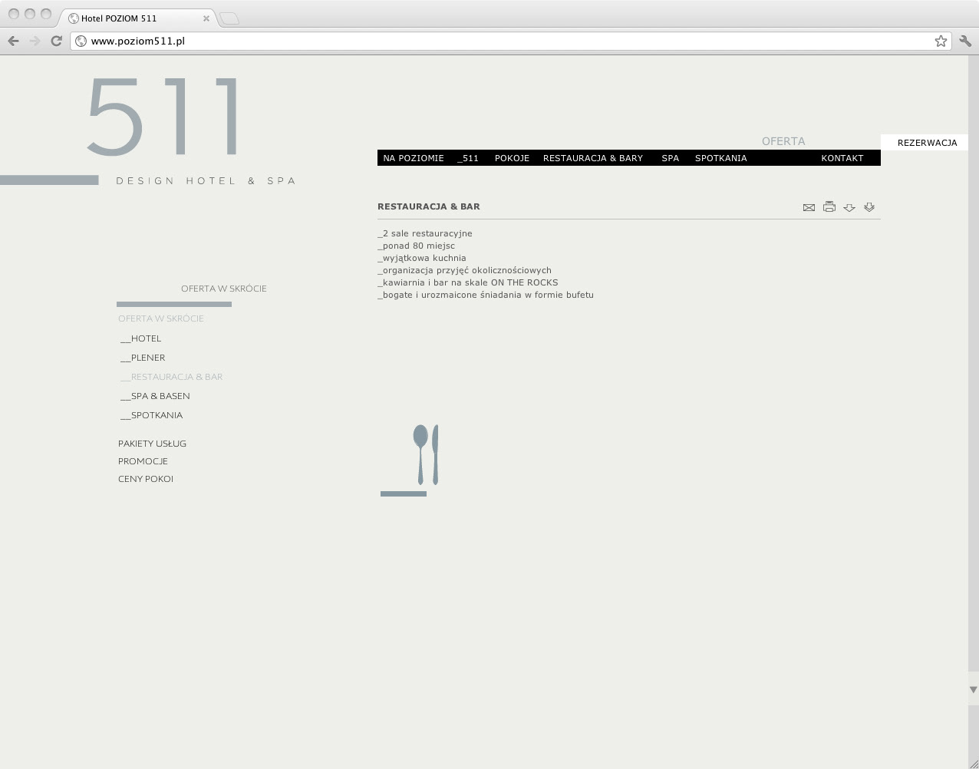Click the scrollbar down arrow
Viewport: 979px width, 769px height.
click(973, 690)
